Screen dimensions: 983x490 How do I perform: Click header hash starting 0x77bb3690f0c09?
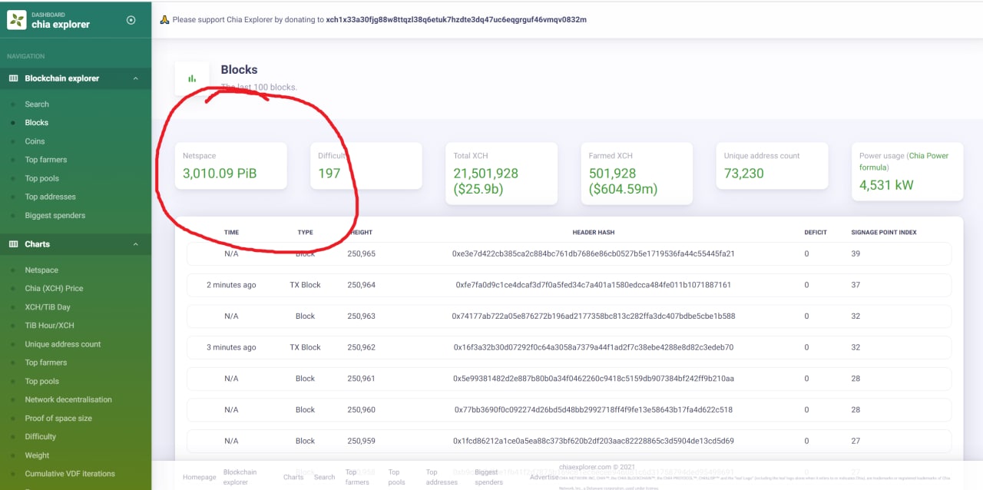(x=594, y=410)
